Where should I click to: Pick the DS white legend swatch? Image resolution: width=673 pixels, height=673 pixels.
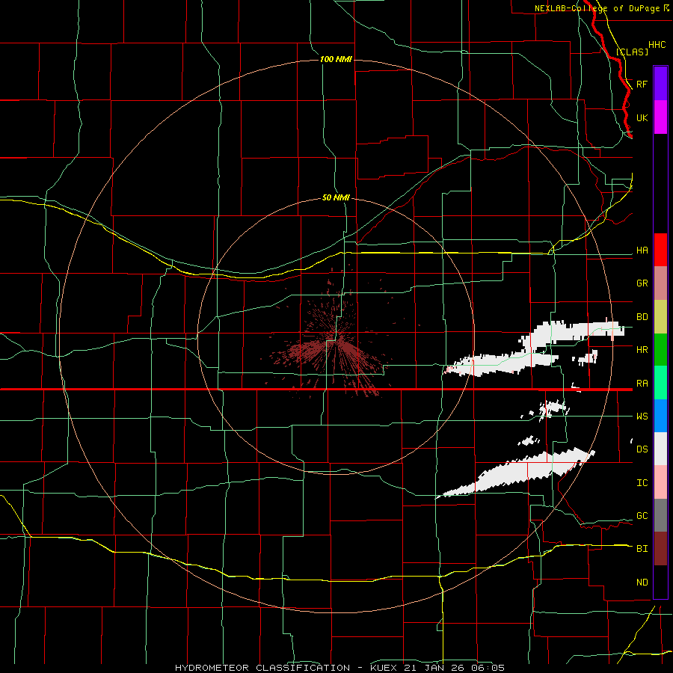pyautogui.click(x=660, y=449)
